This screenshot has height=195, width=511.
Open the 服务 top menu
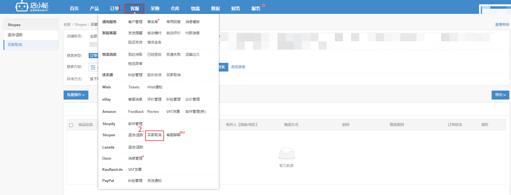pos(256,9)
